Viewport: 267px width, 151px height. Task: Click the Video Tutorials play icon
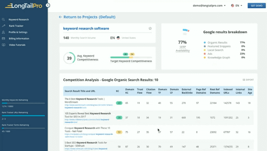click(4, 45)
